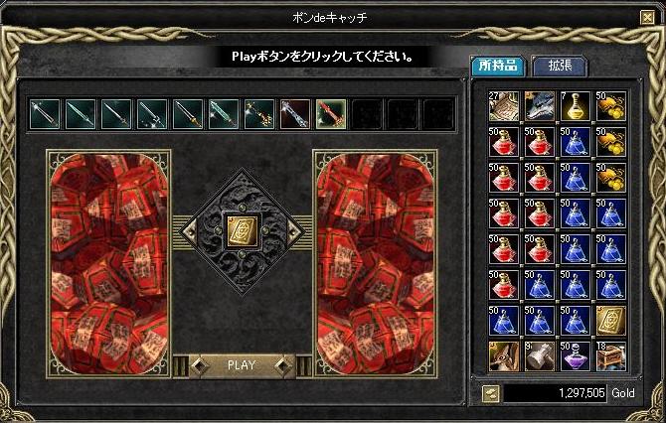Select the dragon head inventory item
The width and height of the screenshot is (666, 423).
click(540, 106)
